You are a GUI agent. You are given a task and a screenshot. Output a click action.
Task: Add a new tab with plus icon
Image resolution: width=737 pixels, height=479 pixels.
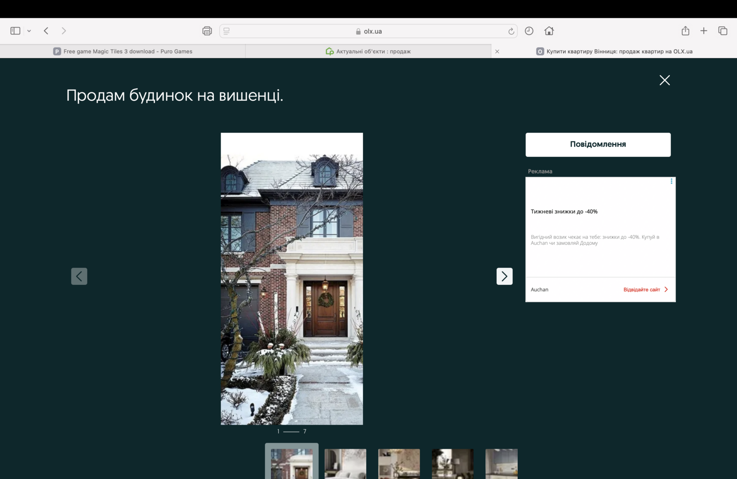tap(703, 31)
